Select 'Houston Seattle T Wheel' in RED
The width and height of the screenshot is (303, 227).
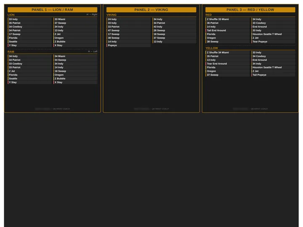(x=273, y=34)
